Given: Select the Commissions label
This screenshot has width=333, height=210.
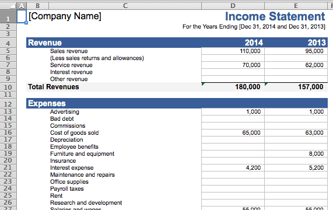Looking at the screenshot, I should coord(68,126).
